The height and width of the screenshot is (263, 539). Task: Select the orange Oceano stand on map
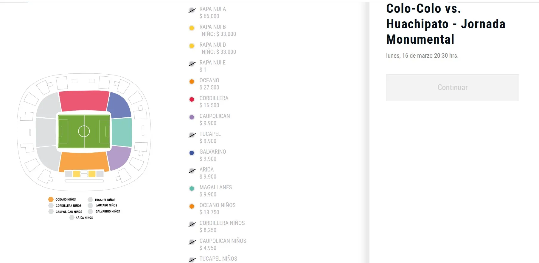pyautogui.click(x=84, y=161)
